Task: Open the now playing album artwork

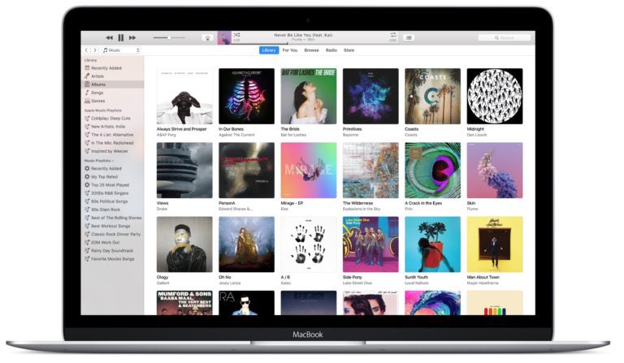Action: pyautogui.click(x=224, y=38)
